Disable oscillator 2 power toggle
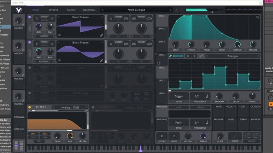The height and width of the screenshot is (153, 273). pos(29,42)
